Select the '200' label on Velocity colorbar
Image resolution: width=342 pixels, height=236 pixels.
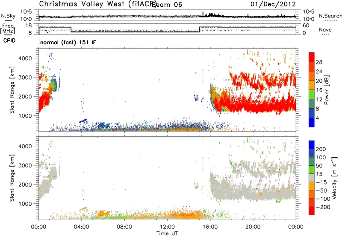(321, 149)
